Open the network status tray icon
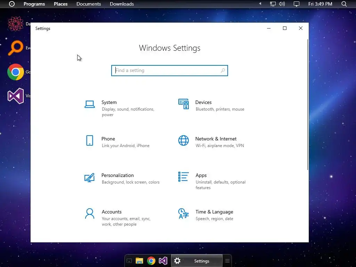This screenshot has width=356, height=267. pos(273,4)
